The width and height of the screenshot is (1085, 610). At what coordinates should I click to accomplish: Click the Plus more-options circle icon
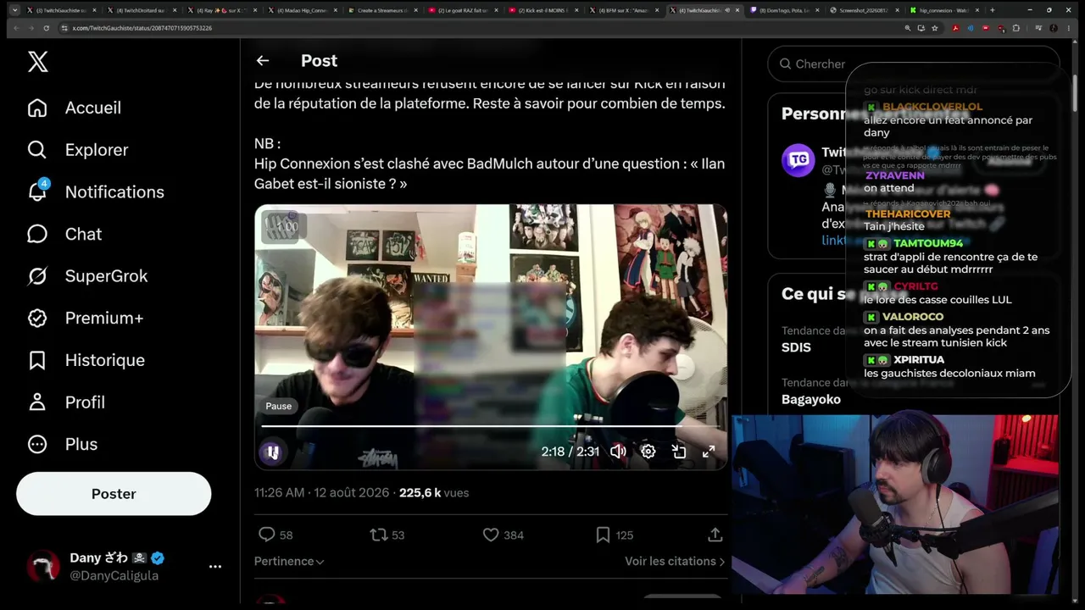(37, 444)
